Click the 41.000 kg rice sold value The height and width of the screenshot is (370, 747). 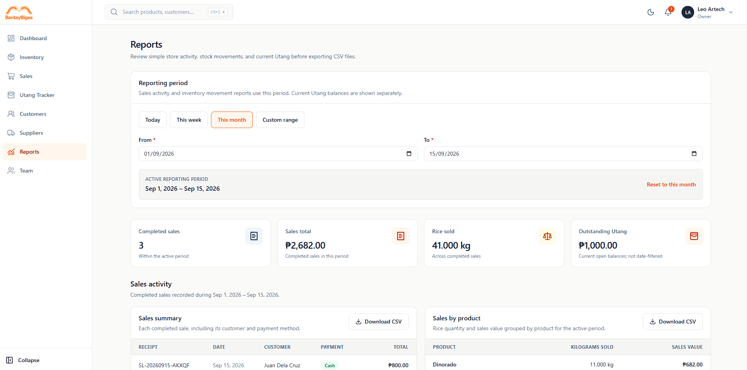(451, 245)
